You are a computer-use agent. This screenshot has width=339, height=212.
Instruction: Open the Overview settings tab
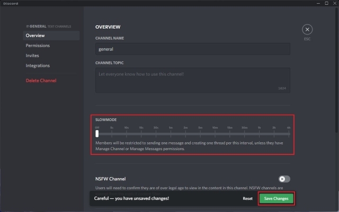coord(51,35)
